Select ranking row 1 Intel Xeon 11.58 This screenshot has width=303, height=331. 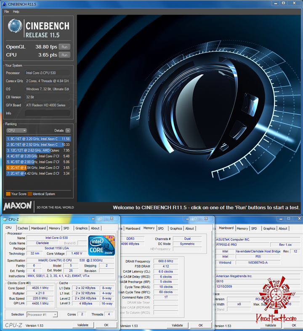click(x=38, y=139)
